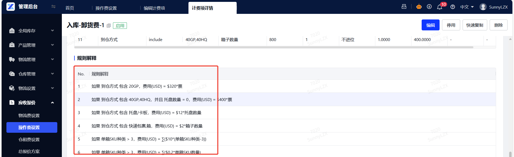This screenshot has width=514, height=157.
Task: Switch to the 首页 tab
Action: [x=70, y=8]
